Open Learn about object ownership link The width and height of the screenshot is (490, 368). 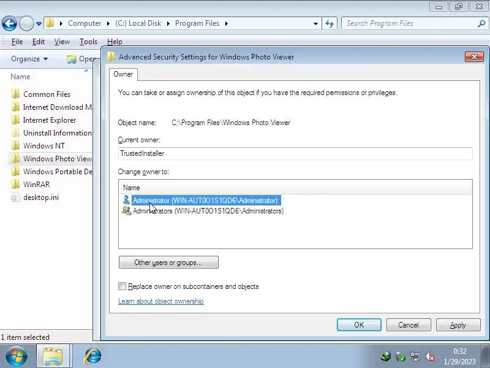(161, 301)
